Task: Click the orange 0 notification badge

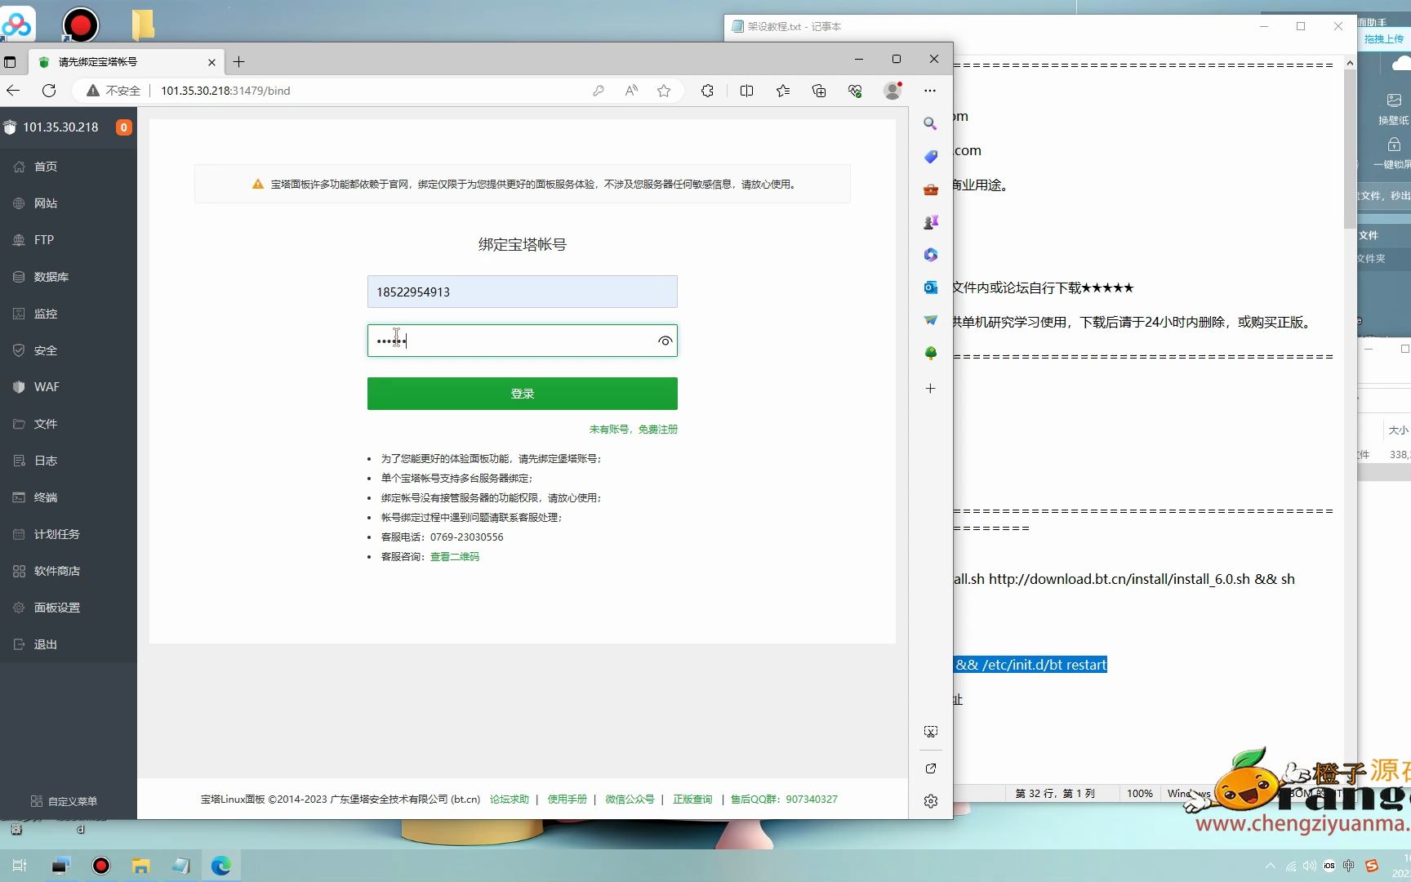Action: (x=124, y=127)
